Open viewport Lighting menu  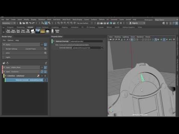click(126, 37)
